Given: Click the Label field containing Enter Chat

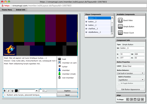Looking at the screenshot, I should tap(133, 66).
